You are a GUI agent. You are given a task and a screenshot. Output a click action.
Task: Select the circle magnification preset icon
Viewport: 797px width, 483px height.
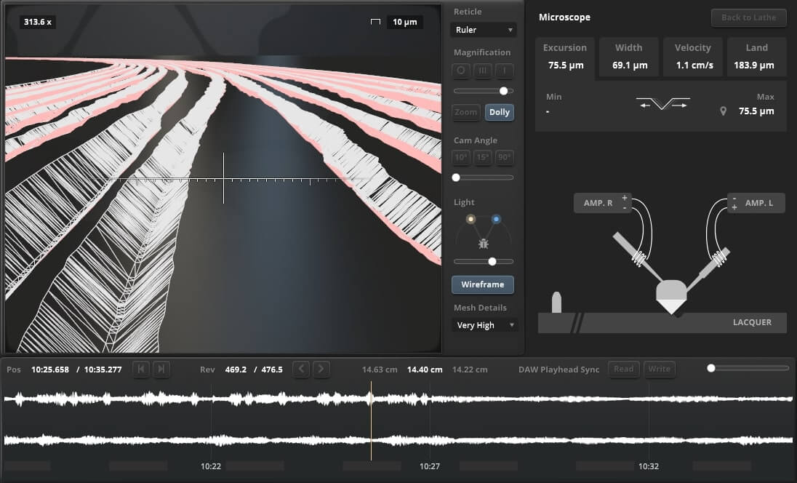(x=461, y=71)
